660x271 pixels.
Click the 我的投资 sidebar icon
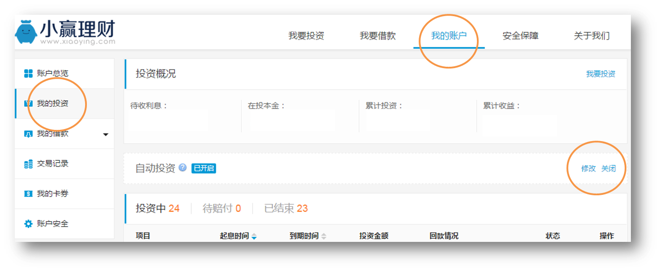[x=28, y=103]
